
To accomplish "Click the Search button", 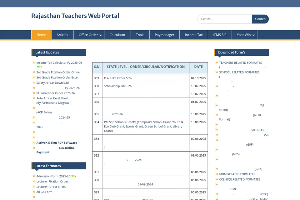I will point(260,19).
